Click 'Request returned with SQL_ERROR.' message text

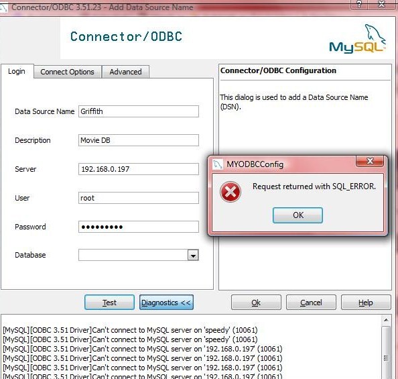click(314, 186)
